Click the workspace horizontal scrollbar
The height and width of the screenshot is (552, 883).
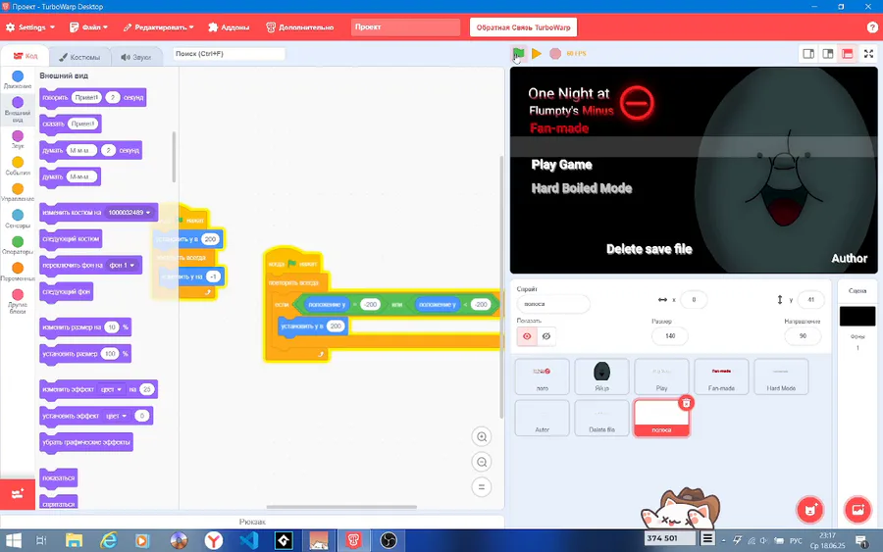point(341,507)
